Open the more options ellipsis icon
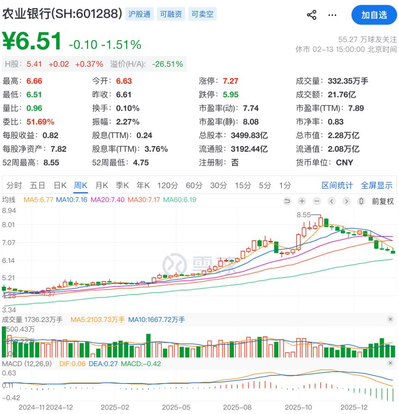 click(x=332, y=15)
